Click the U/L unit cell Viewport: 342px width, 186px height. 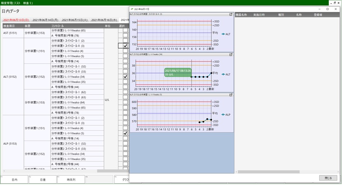click(111, 100)
